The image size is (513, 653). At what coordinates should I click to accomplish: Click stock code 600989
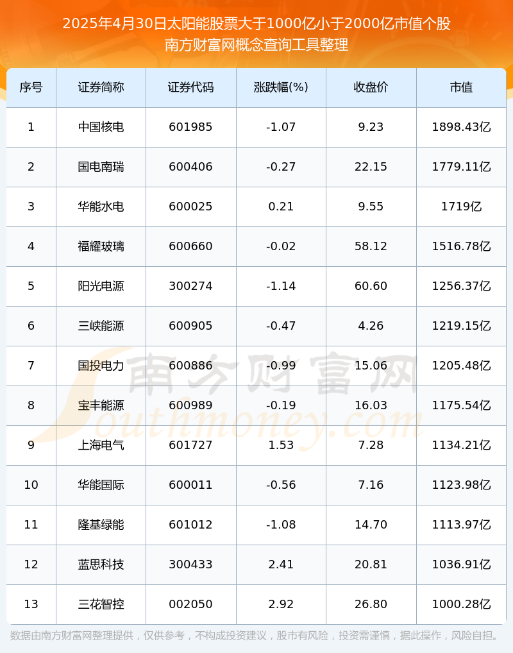click(x=190, y=405)
